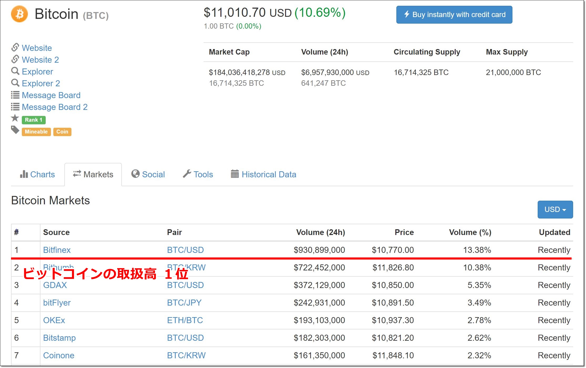This screenshot has width=586, height=368.
Task: Open the Historical Data tab
Action: pyautogui.click(x=263, y=174)
